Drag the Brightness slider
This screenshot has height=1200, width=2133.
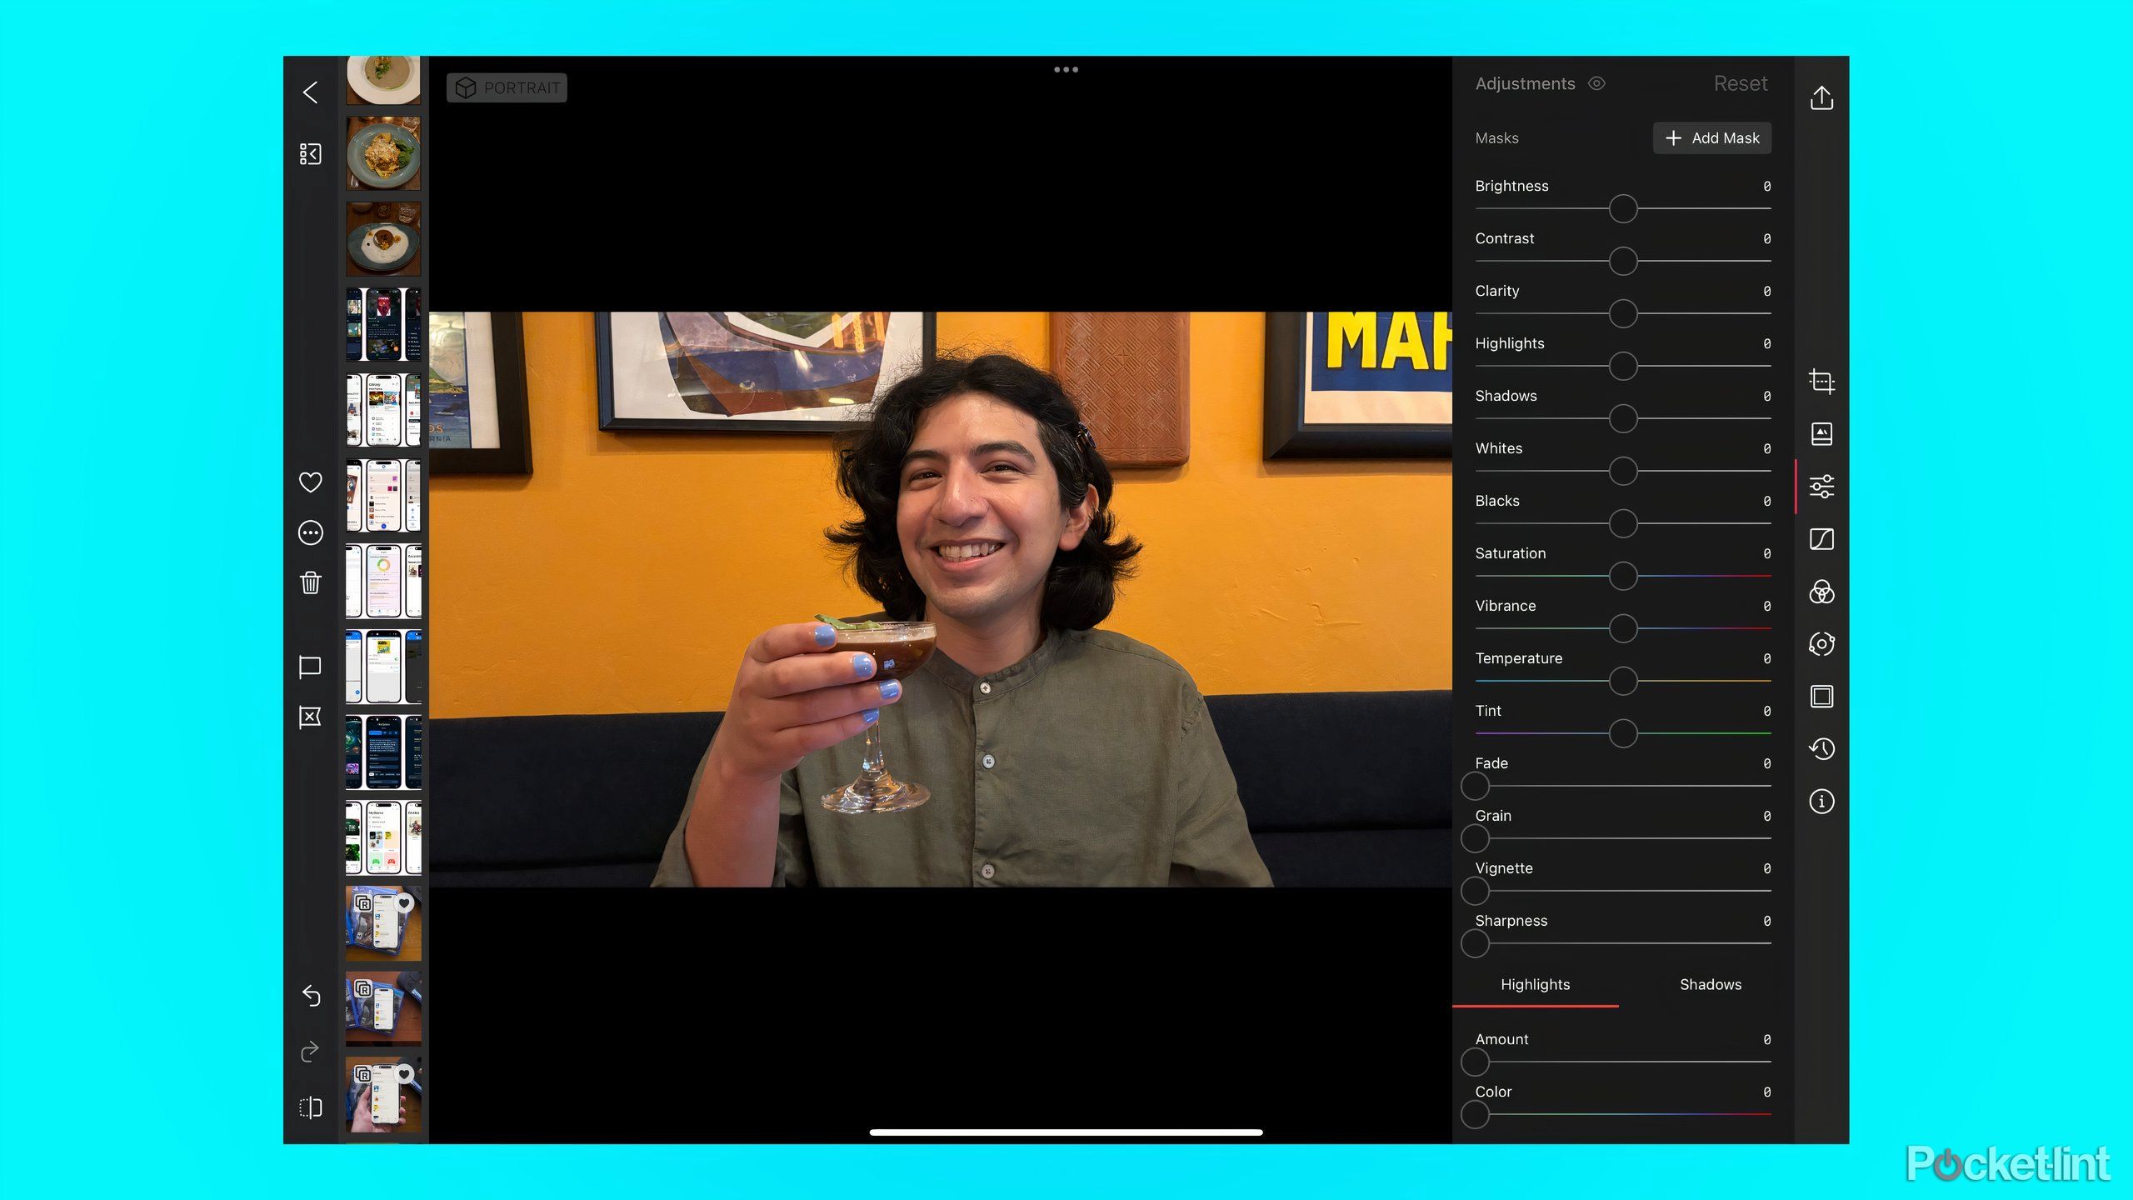point(1623,208)
